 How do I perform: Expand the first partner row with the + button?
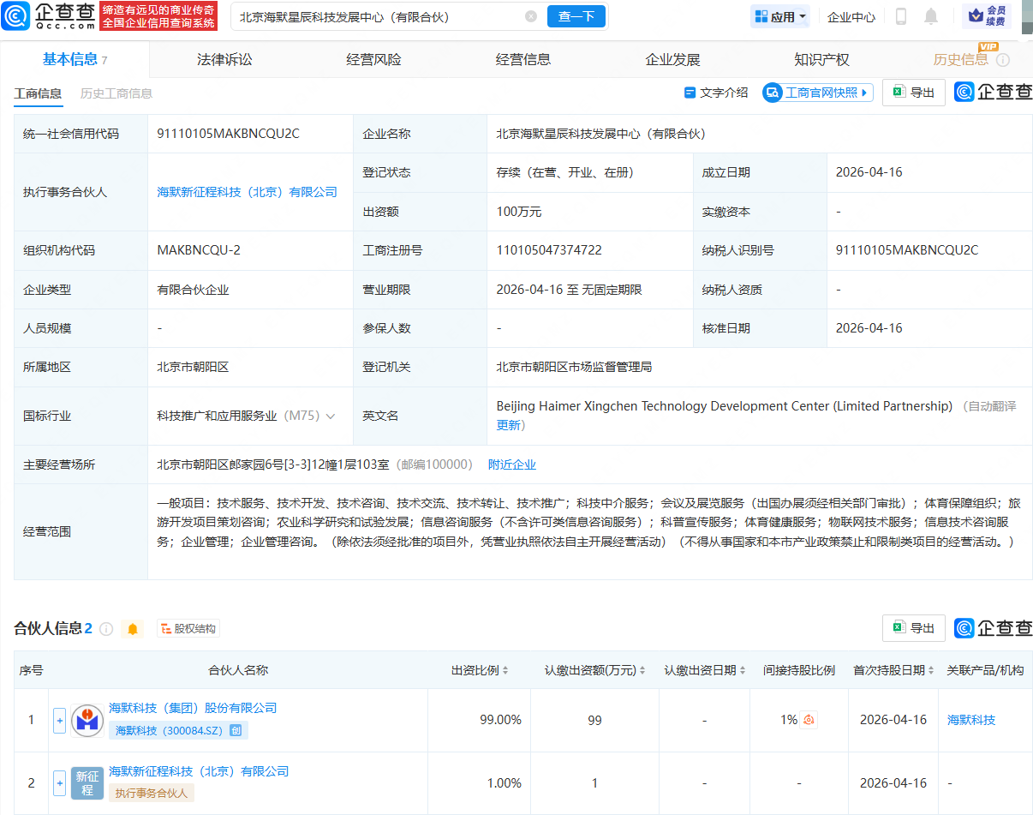(x=58, y=721)
